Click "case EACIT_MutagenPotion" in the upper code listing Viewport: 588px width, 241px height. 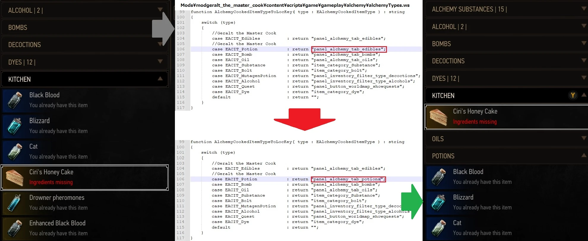(244, 76)
